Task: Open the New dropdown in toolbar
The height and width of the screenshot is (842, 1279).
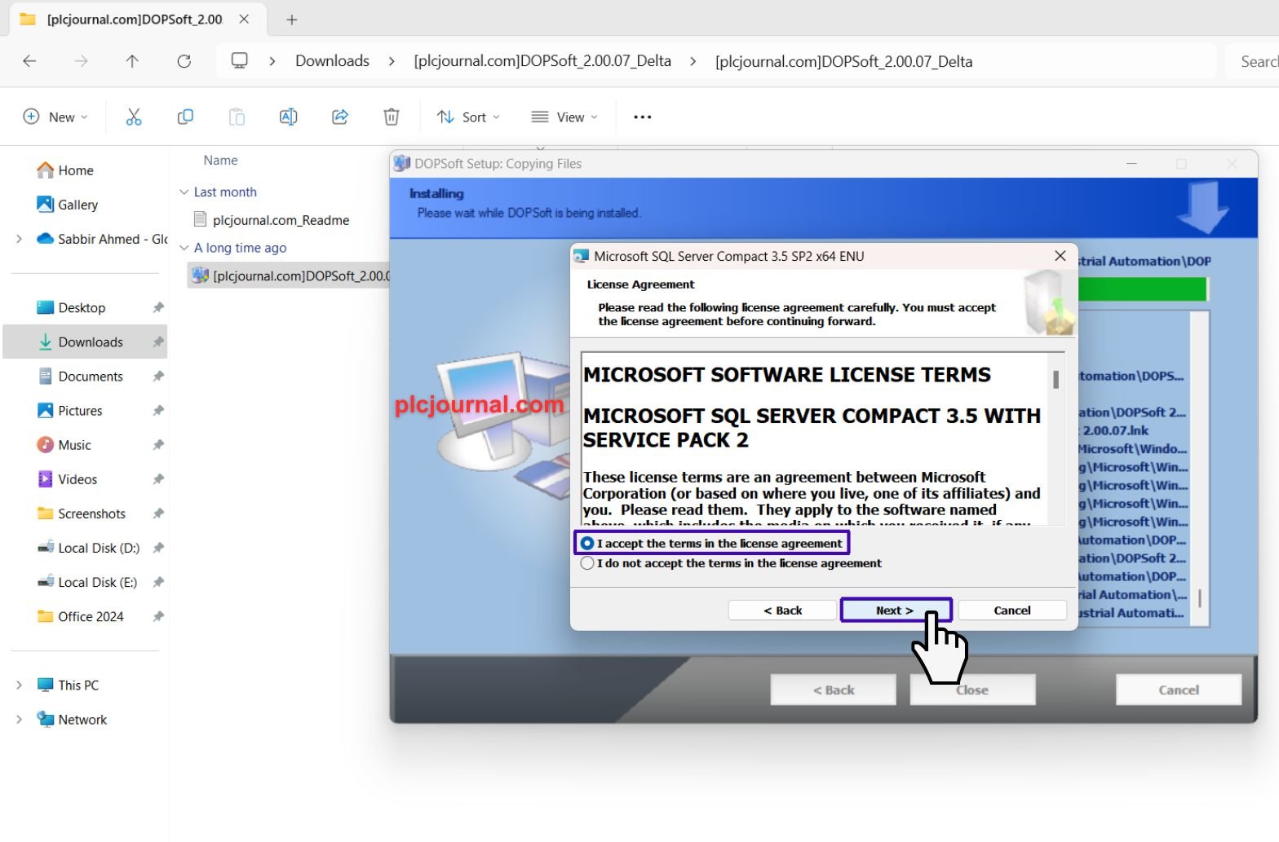Action: pos(55,117)
